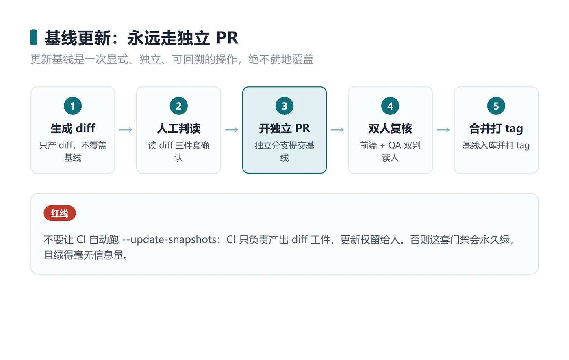569x360 pixels.
Task: Click the closing line 且绿得毫无信息量
Action: pos(86,255)
